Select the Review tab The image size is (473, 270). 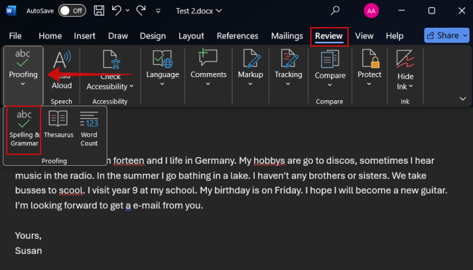(x=329, y=37)
